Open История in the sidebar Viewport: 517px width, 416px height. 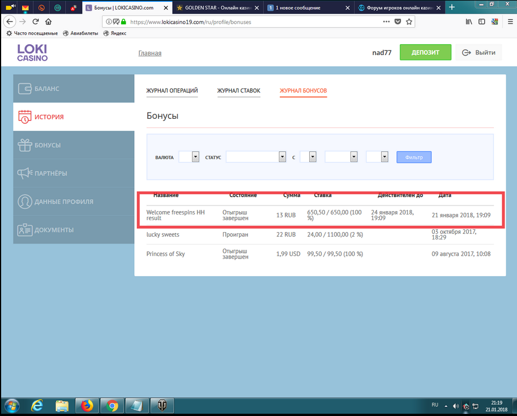point(74,117)
